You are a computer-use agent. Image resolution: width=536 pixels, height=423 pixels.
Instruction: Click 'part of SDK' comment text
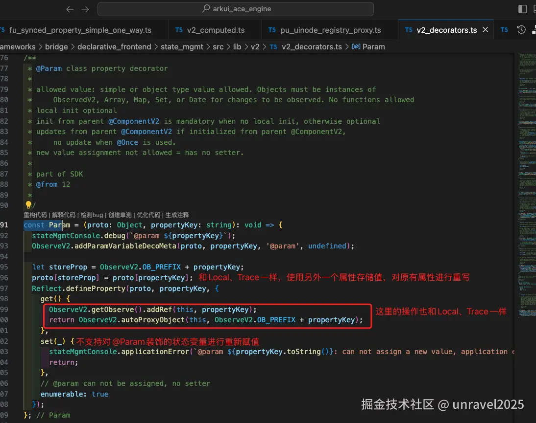(x=59, y=174)
